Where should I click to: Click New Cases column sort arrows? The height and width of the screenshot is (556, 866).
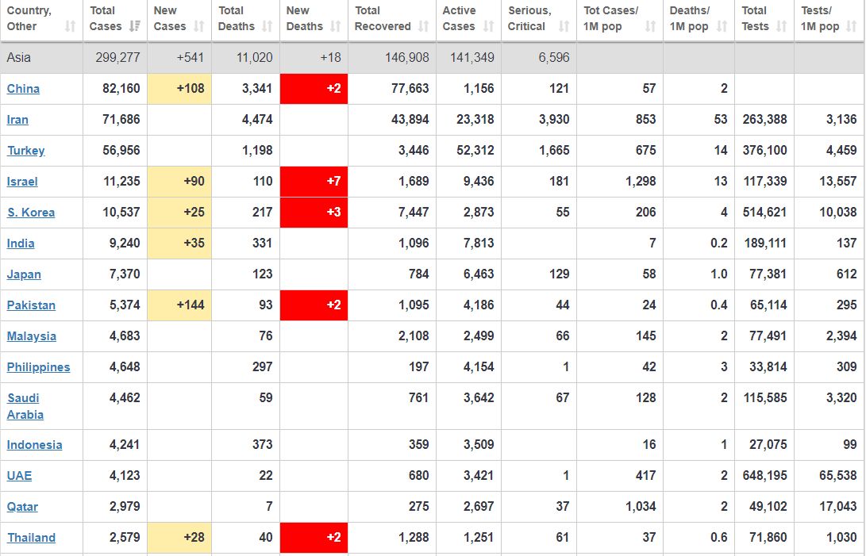(x=200, y=26)
